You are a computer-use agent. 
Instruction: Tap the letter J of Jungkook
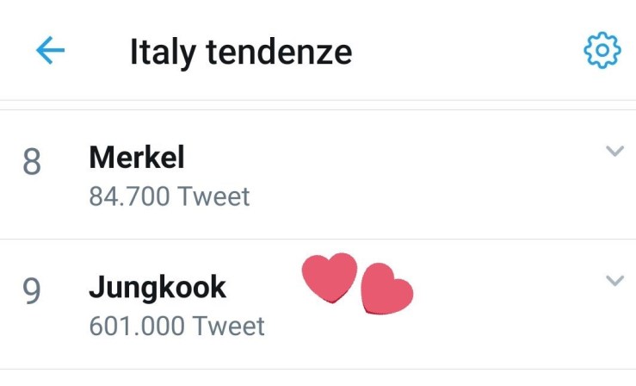[x=96, y=288]
